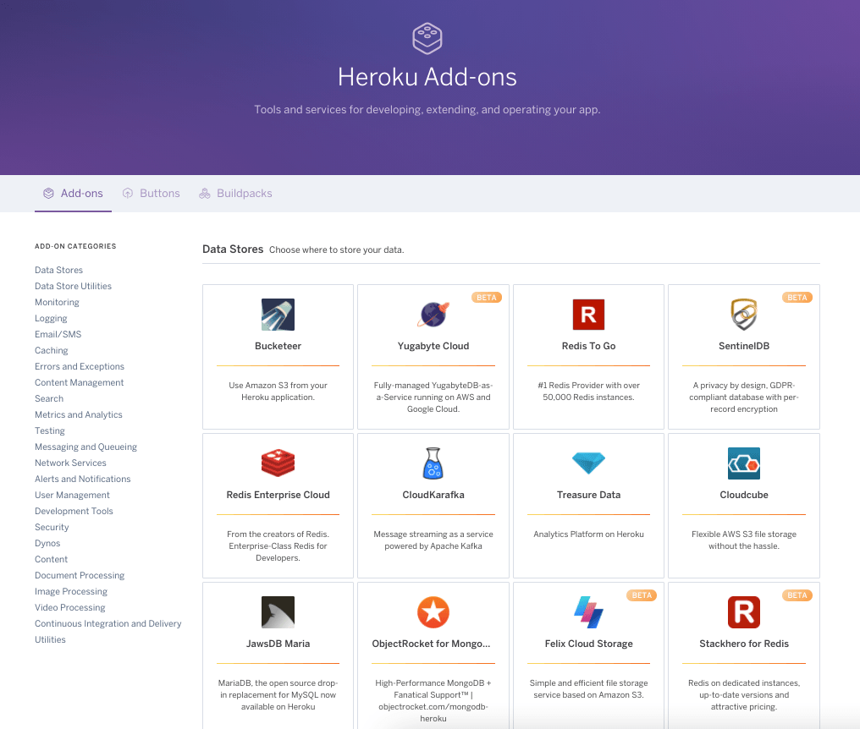
Task: Select Development Tools category
Action: (74, 512)
